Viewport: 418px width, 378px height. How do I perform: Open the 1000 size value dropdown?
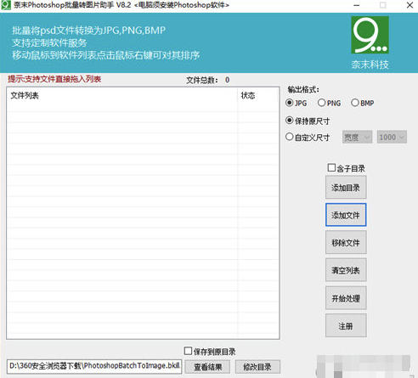(392, 138)
